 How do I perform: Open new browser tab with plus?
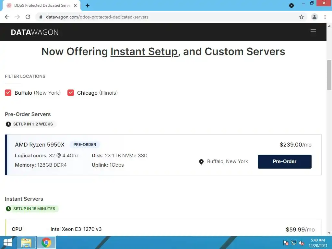(x=88, y=6)
